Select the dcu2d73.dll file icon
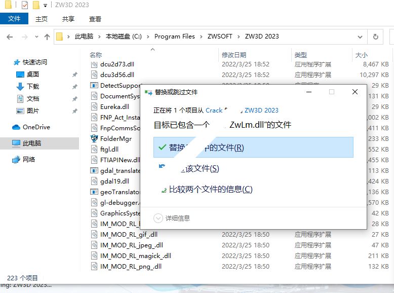The image size is (394, 293). tap(94, 64)
